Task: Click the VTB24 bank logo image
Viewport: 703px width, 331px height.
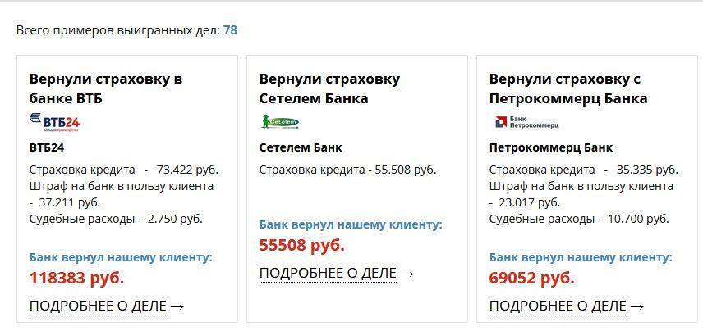Action: point(54,123)
